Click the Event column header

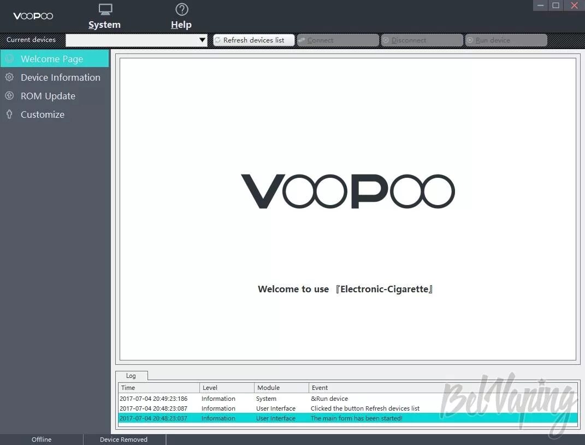(443, 388)
